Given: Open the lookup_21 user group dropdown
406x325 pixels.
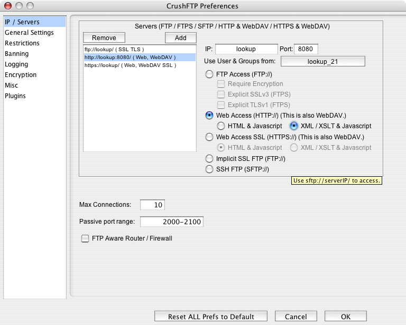Looking at the screenshot, I should 323,62.
